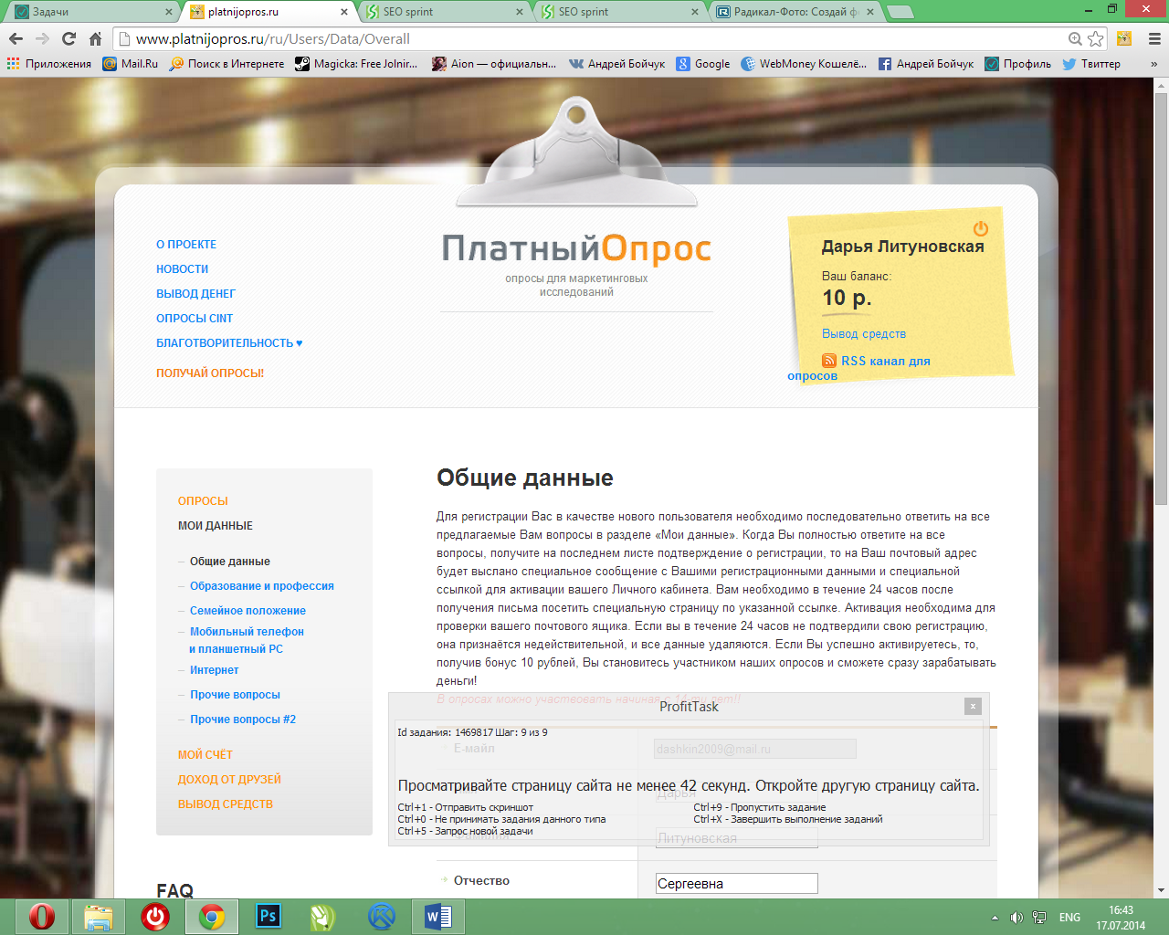Show hidden tray icons arrow
This screenshot has width=1169, height=935.
click(x=995, y=918)
